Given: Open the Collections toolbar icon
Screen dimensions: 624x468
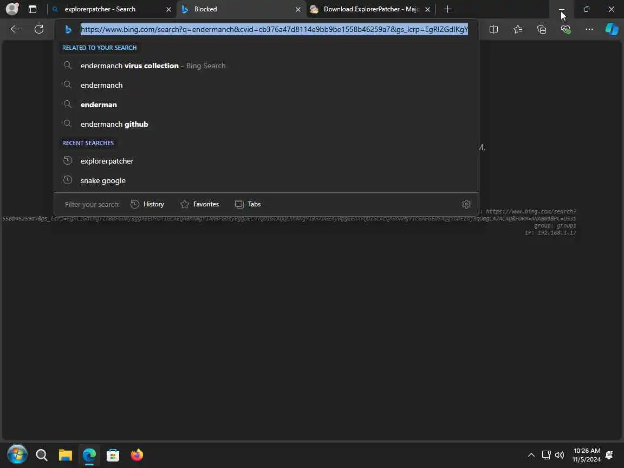Looking at the screenshot, I should pyautogui.click(x=542, y=29).
